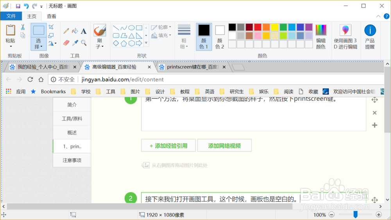Open Edit colors rainbow icon
This screenshot has width=391, height=220.
(321, 30)
